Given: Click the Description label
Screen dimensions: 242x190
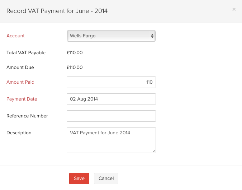Looking at the screenshot, I should click(19, 133).
